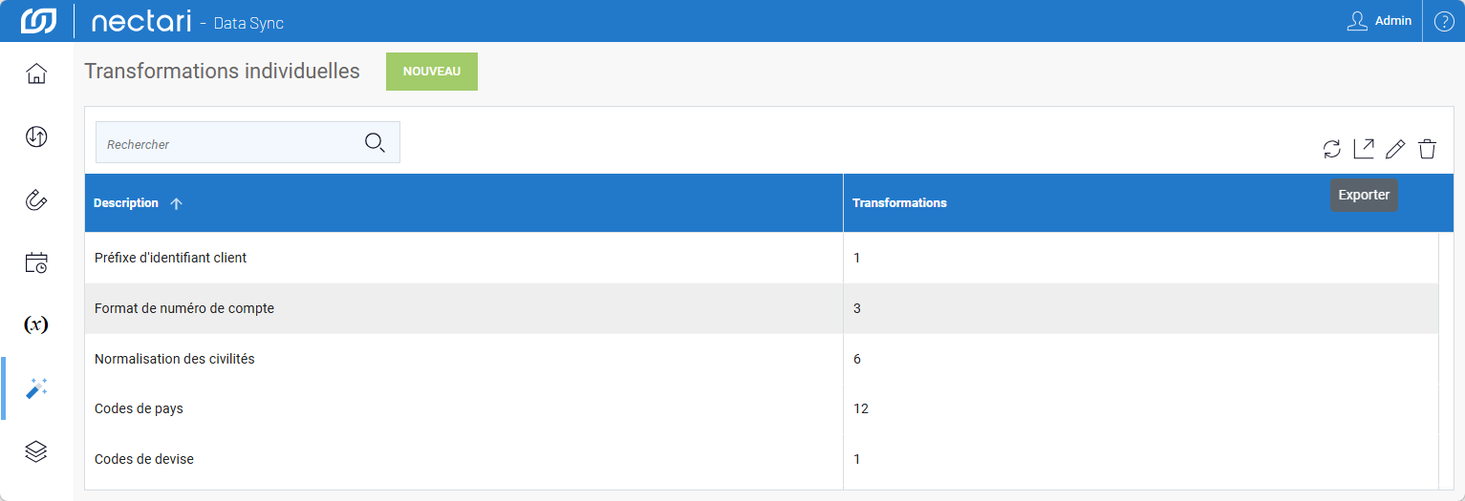Click the search magnifier icon
This screenshot has height=501, width=1465.
point(375,143)
